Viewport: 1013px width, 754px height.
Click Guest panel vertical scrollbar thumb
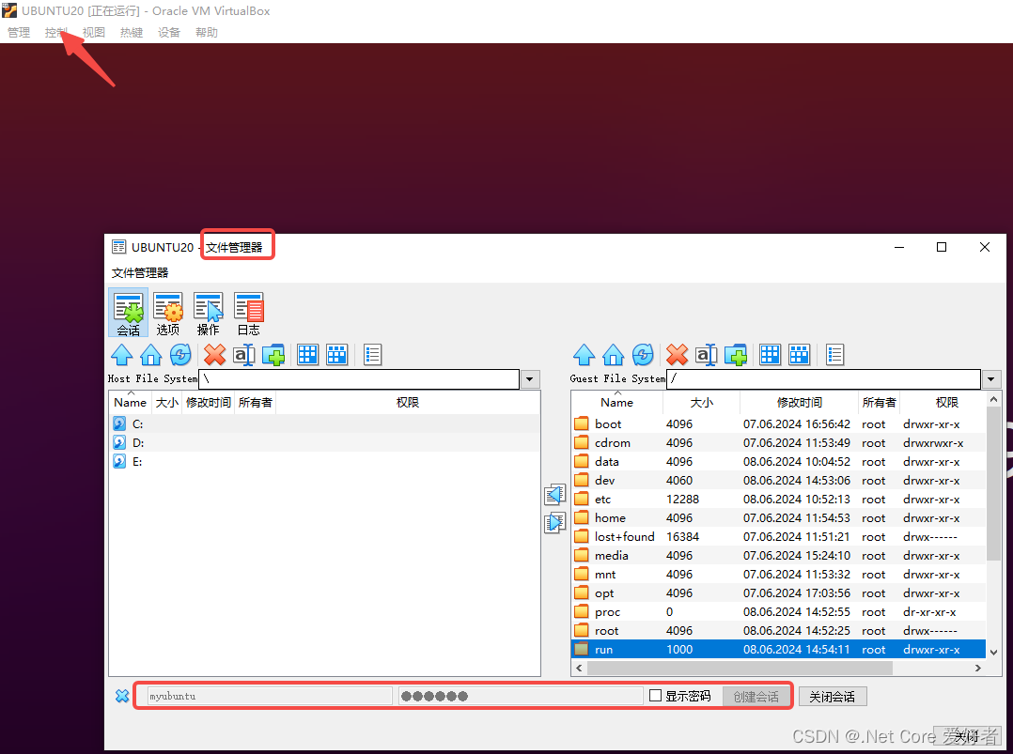click(x=993, y=485)
